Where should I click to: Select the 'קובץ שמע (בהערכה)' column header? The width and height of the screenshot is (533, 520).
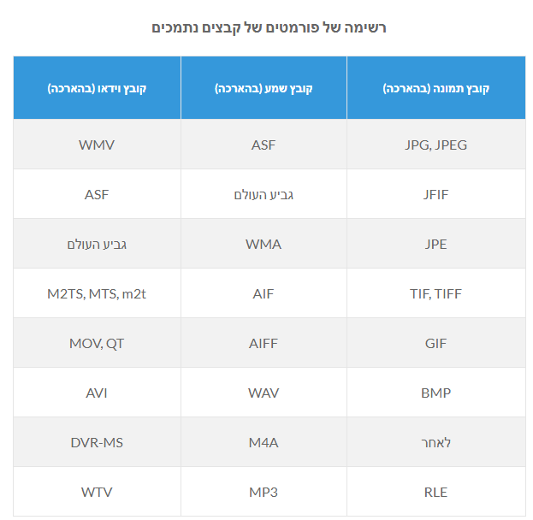tap(264, 88)
